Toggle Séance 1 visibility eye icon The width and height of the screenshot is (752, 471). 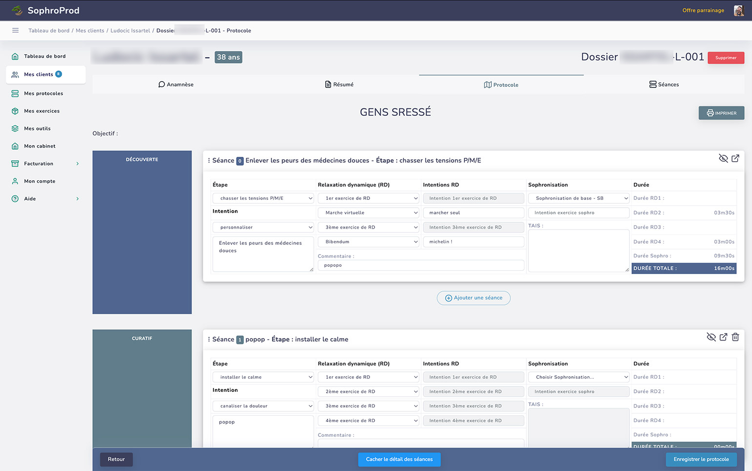click(x=711, y=337)
